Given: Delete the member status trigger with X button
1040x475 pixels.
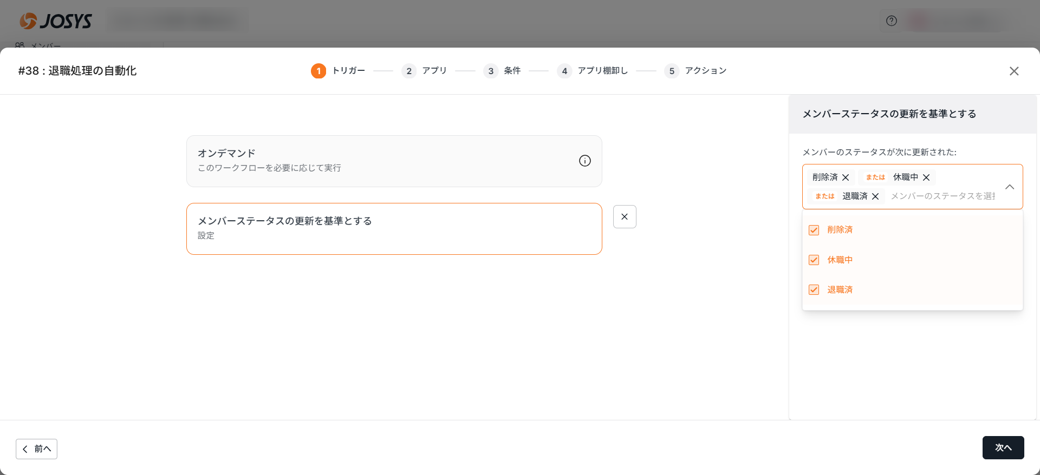Looking at the screenshot, I should 625,216.
